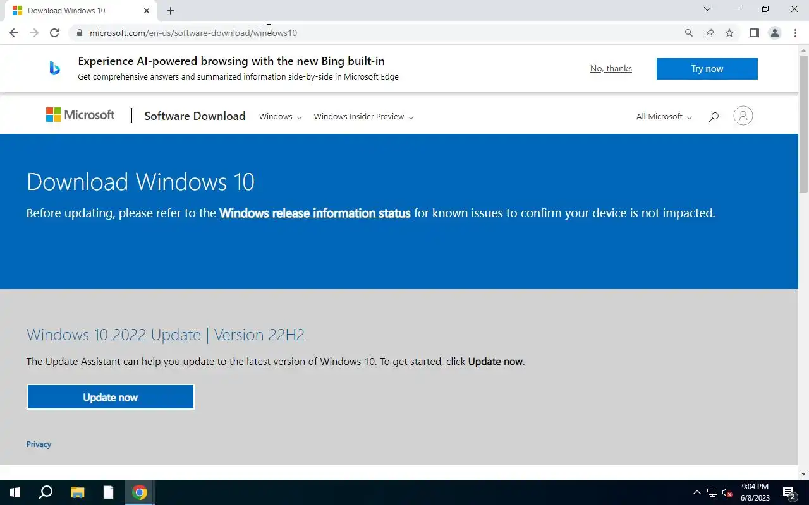Bookmark this page with the star icon

click(x=729, y=33)
